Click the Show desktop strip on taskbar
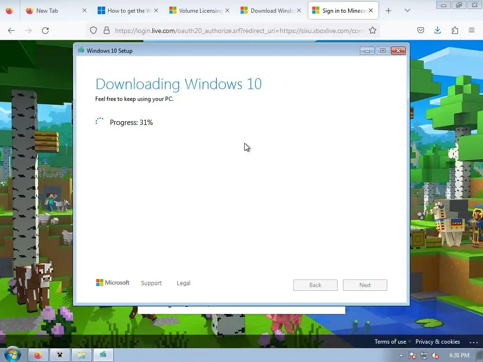483x362 pixels. pos(480,355)
